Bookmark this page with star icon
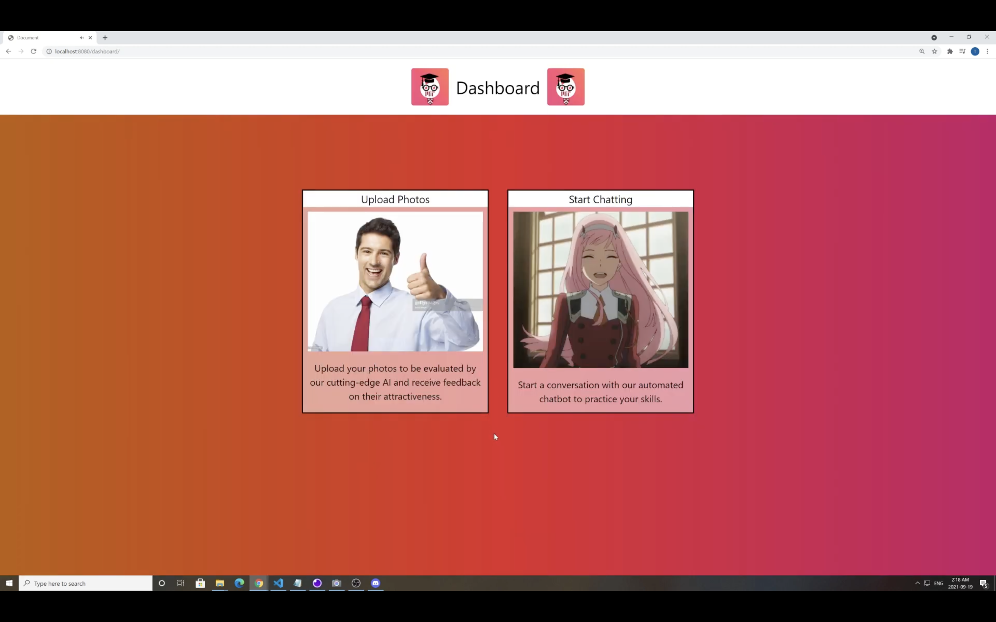This screenshot has width=996, height=622. pos(935,51)
